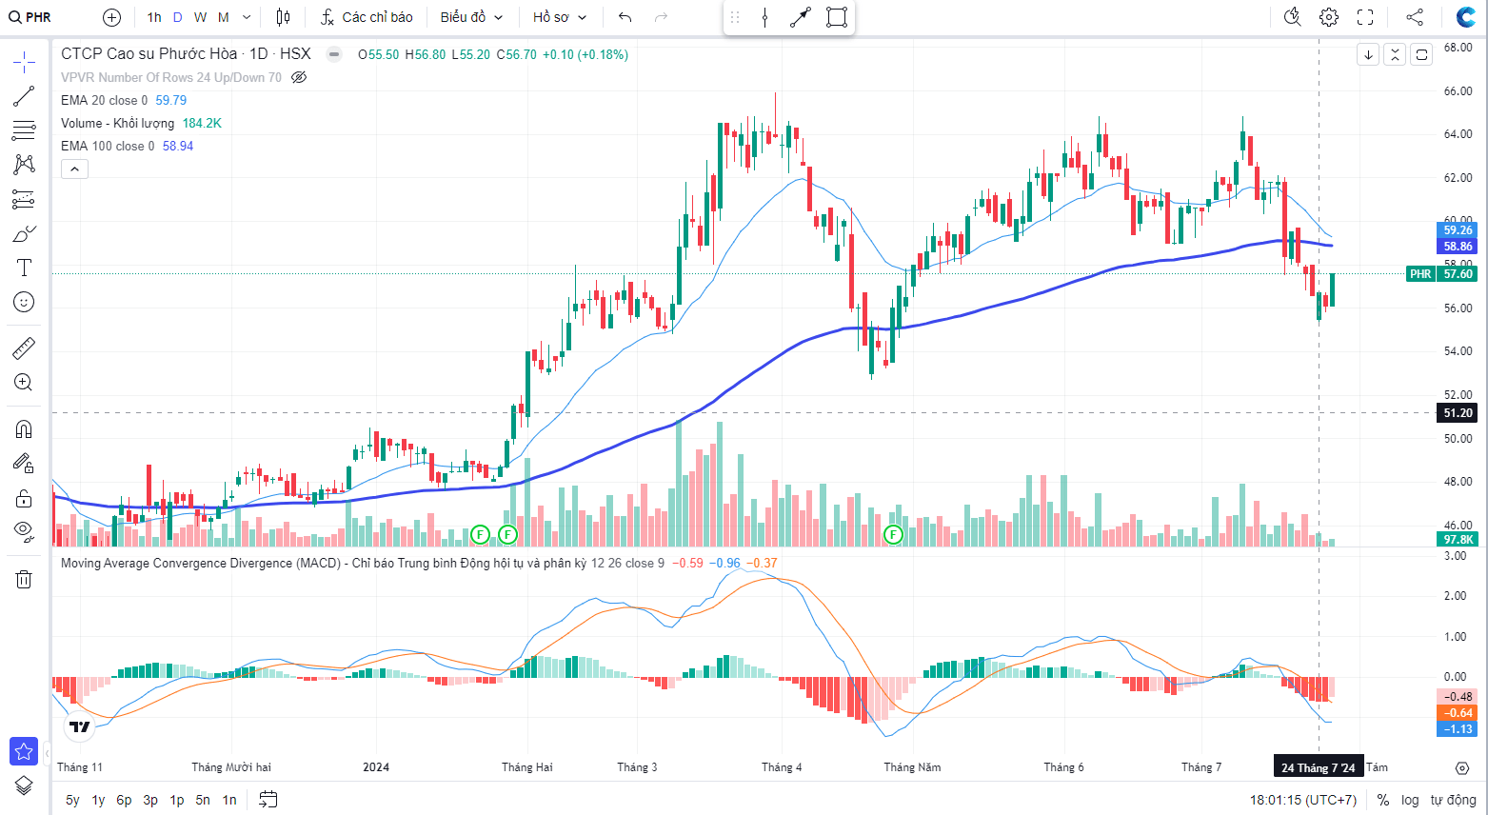Expand the timeframe dropdown arrow

247,17
